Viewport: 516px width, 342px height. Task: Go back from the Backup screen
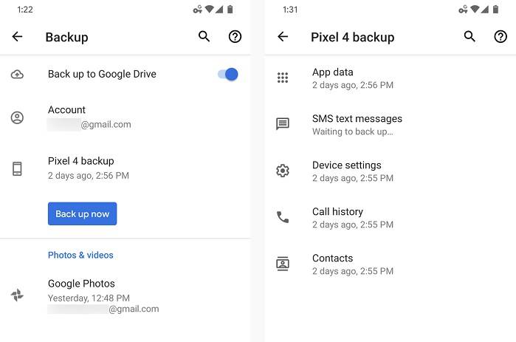(17, 36)
